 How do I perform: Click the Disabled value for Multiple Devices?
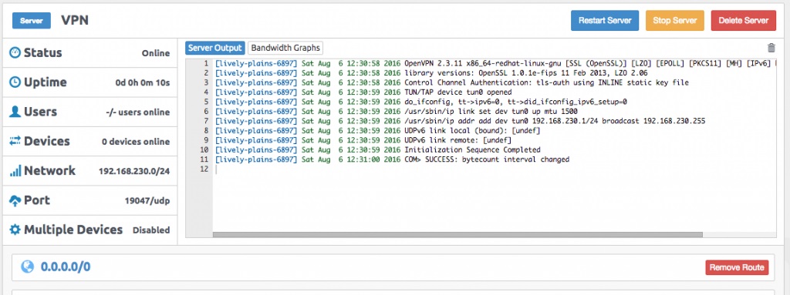[x=151, y=230]
